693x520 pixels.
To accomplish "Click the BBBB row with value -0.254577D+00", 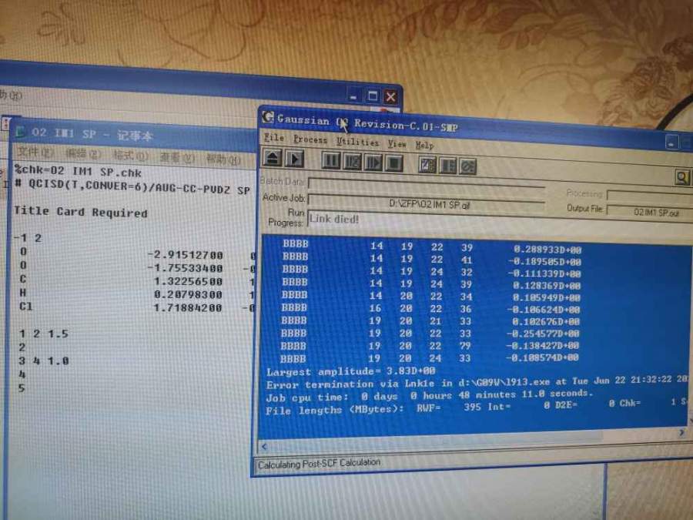I will 430,333.
